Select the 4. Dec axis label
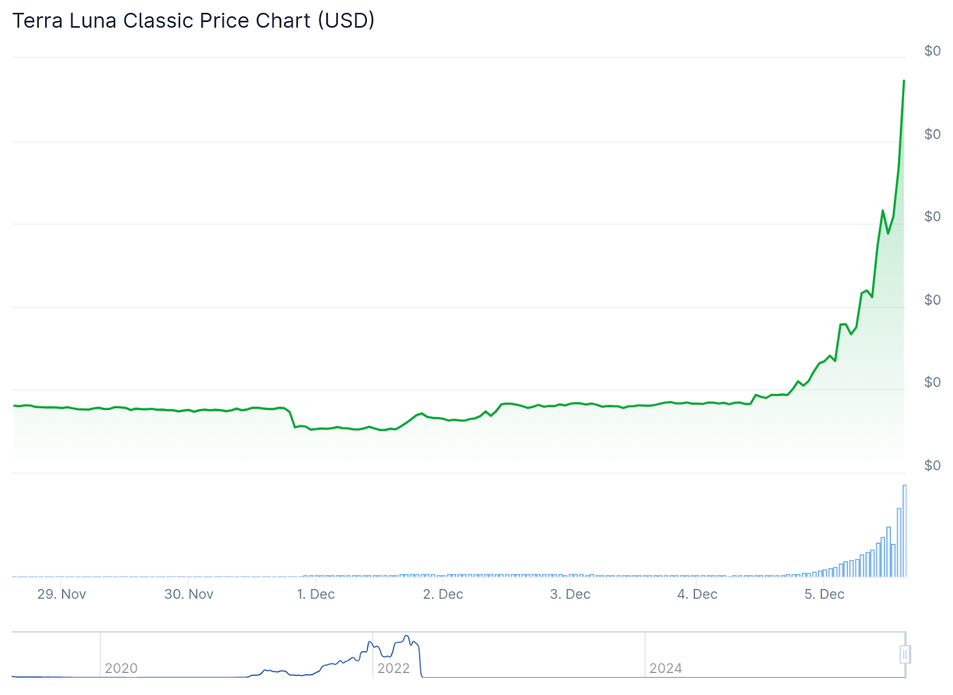The image size is (953, 695). point(697,594)
